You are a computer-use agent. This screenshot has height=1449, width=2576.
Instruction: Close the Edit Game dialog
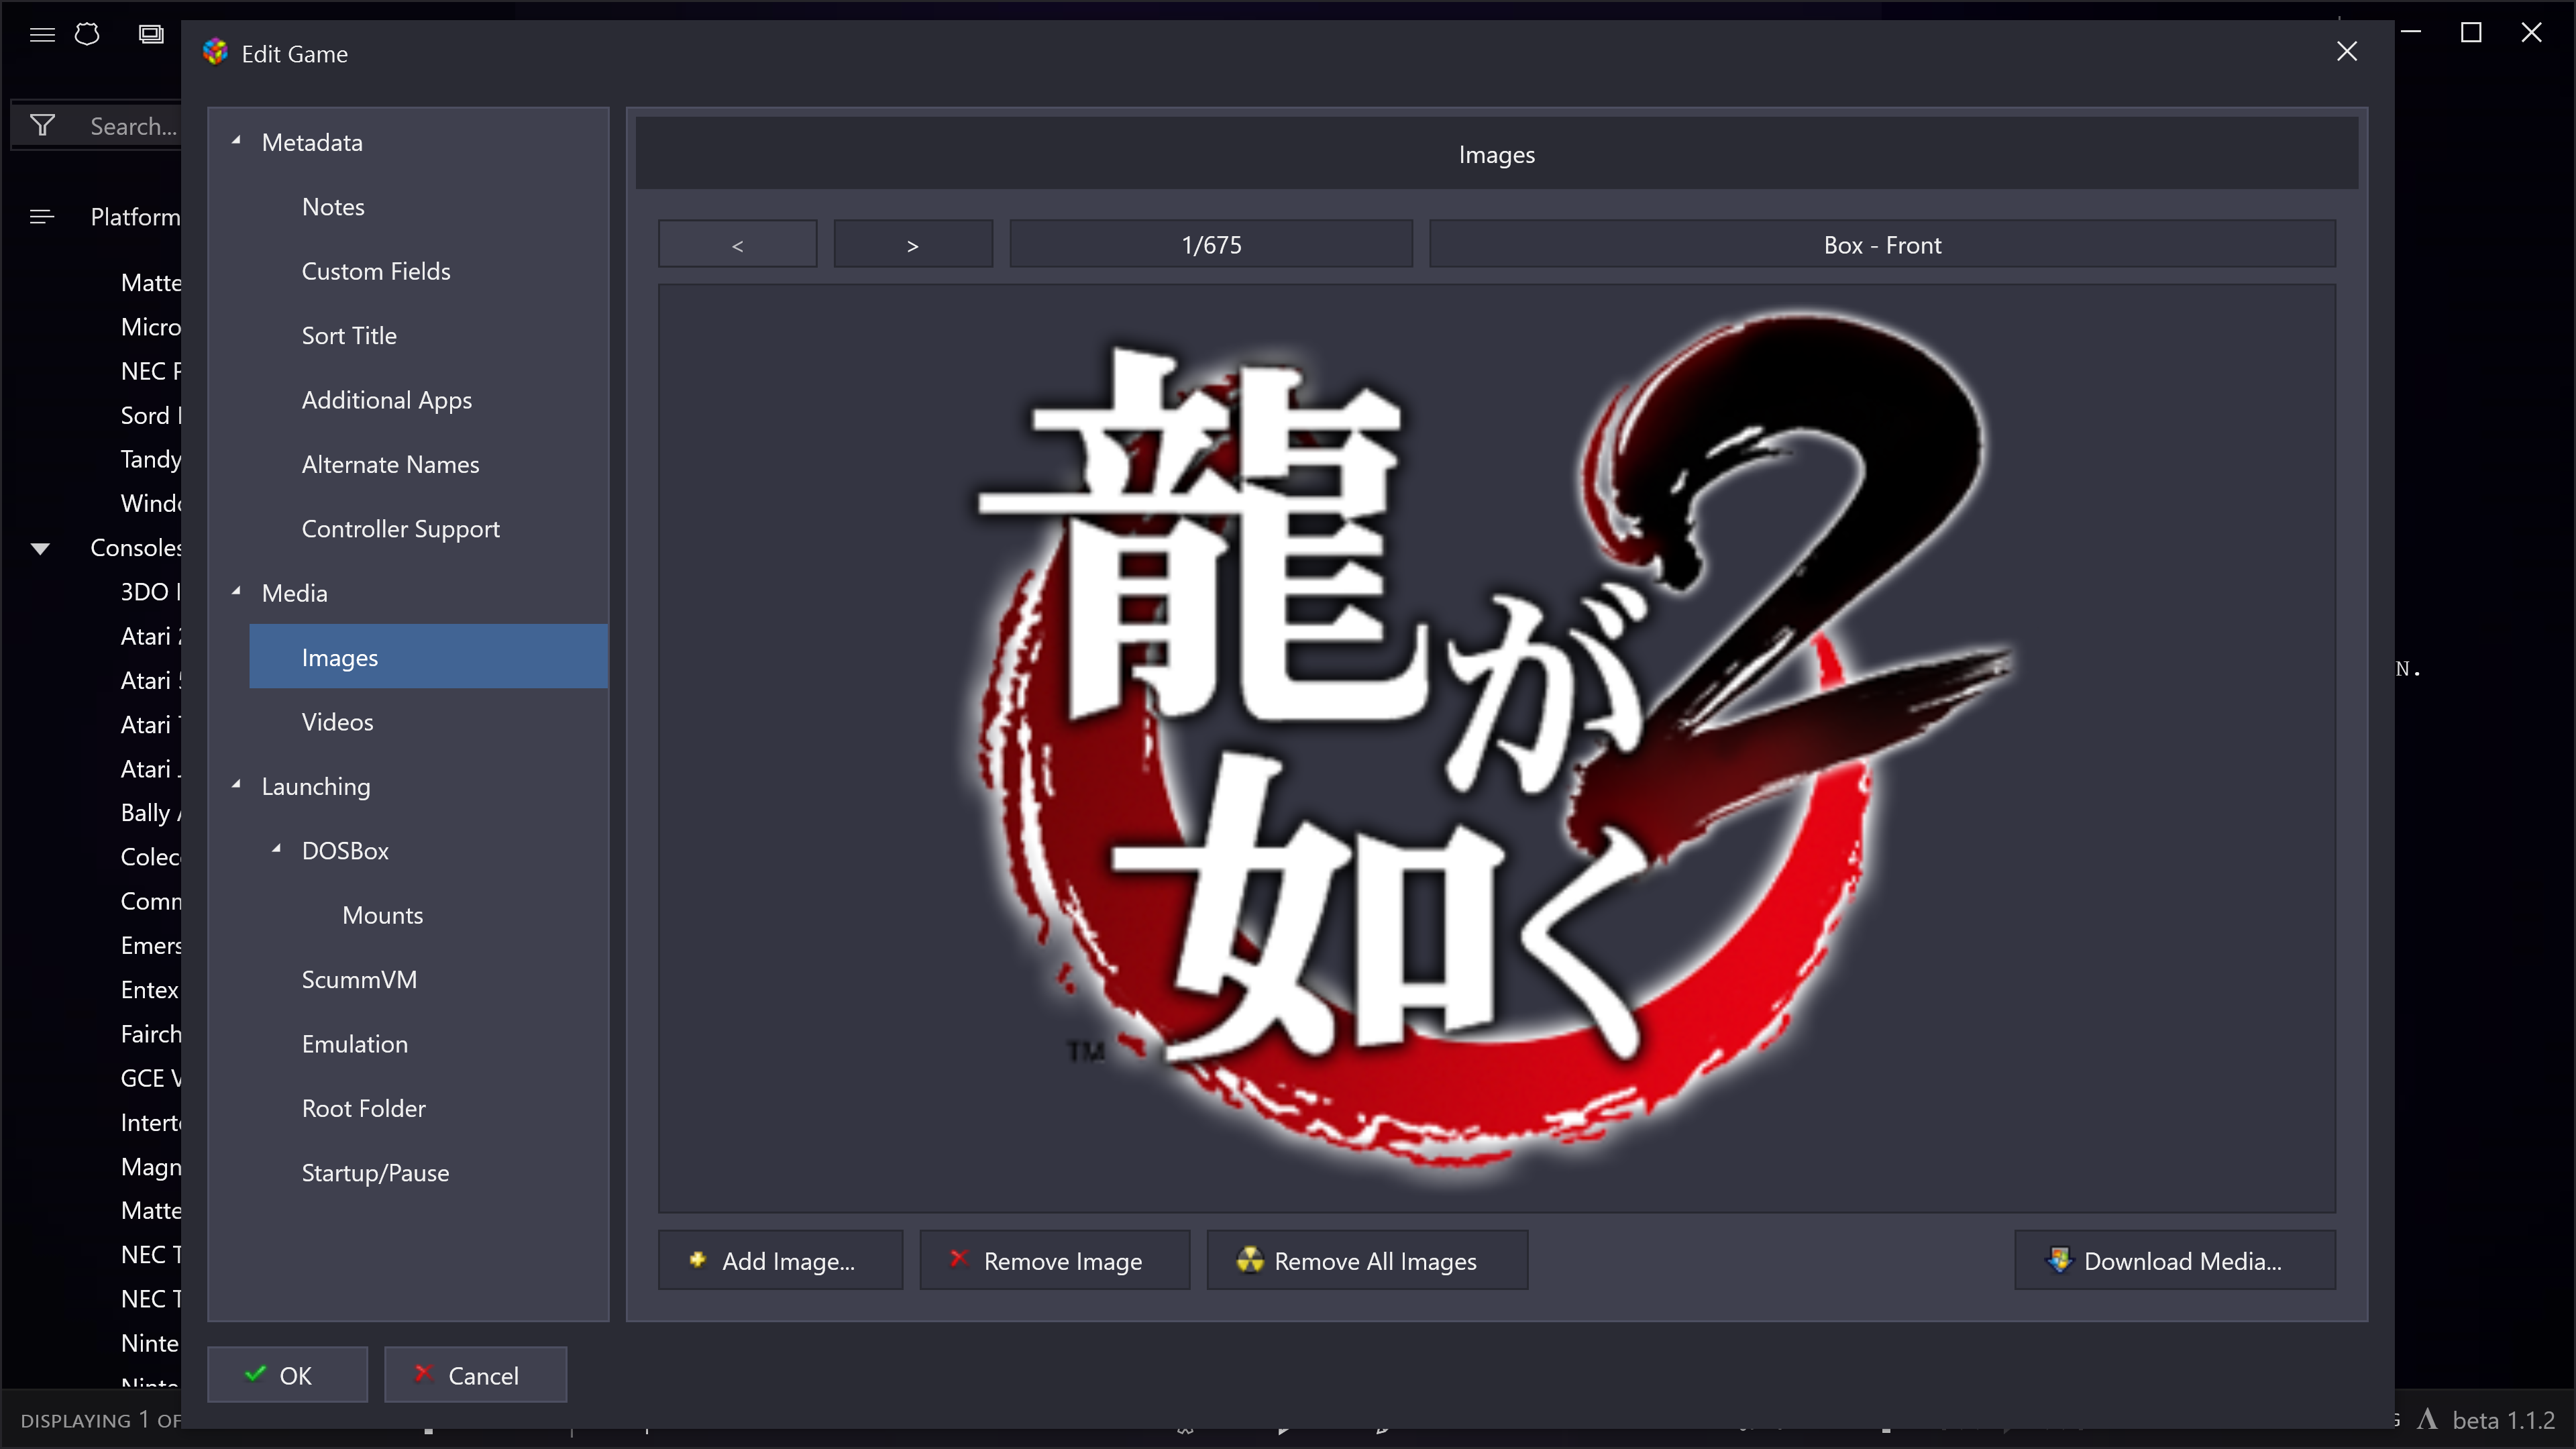(x=2346, y=51)
